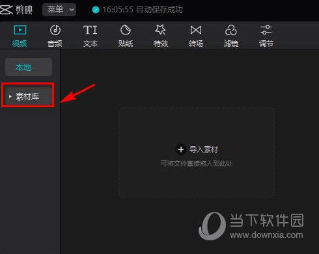Open the 视频 (Video) tab
The height and width of the screenshot is (254, 319).
point(20,36)
